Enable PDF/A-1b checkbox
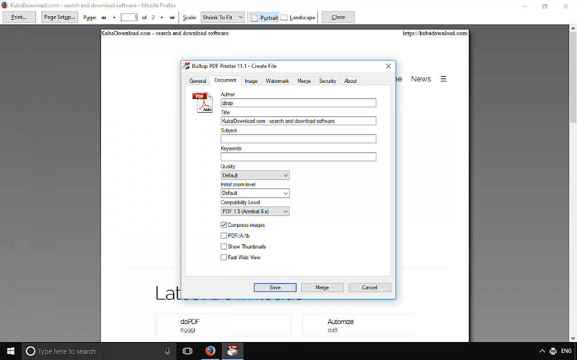This screenshot has width=577, height=360. (x=224, y=235)
